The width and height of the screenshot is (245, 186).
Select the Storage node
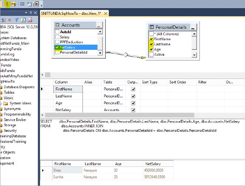[x=10, y=125]
